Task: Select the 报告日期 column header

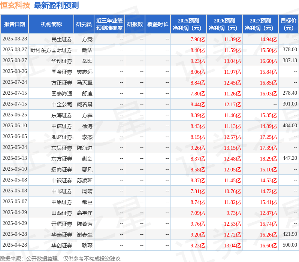Action: (x=15, y=24)
